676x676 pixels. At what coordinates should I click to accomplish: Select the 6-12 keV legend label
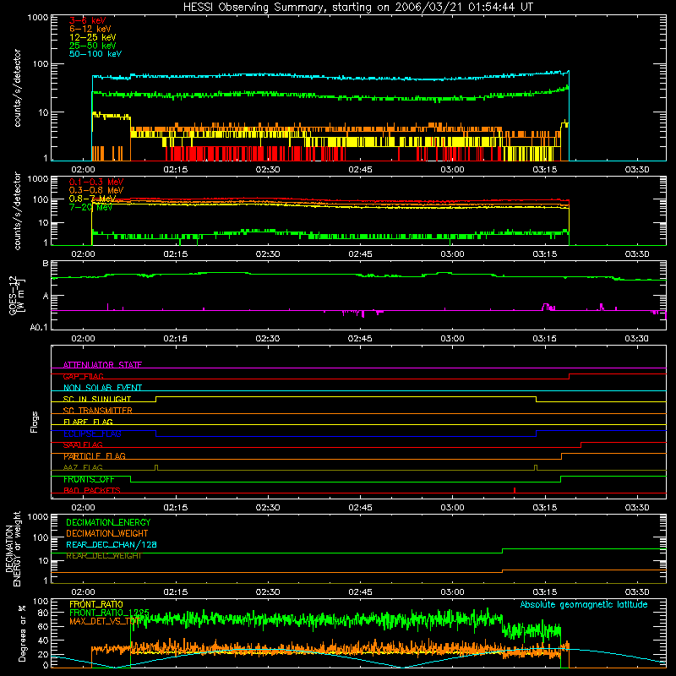(x=90, y=29)
